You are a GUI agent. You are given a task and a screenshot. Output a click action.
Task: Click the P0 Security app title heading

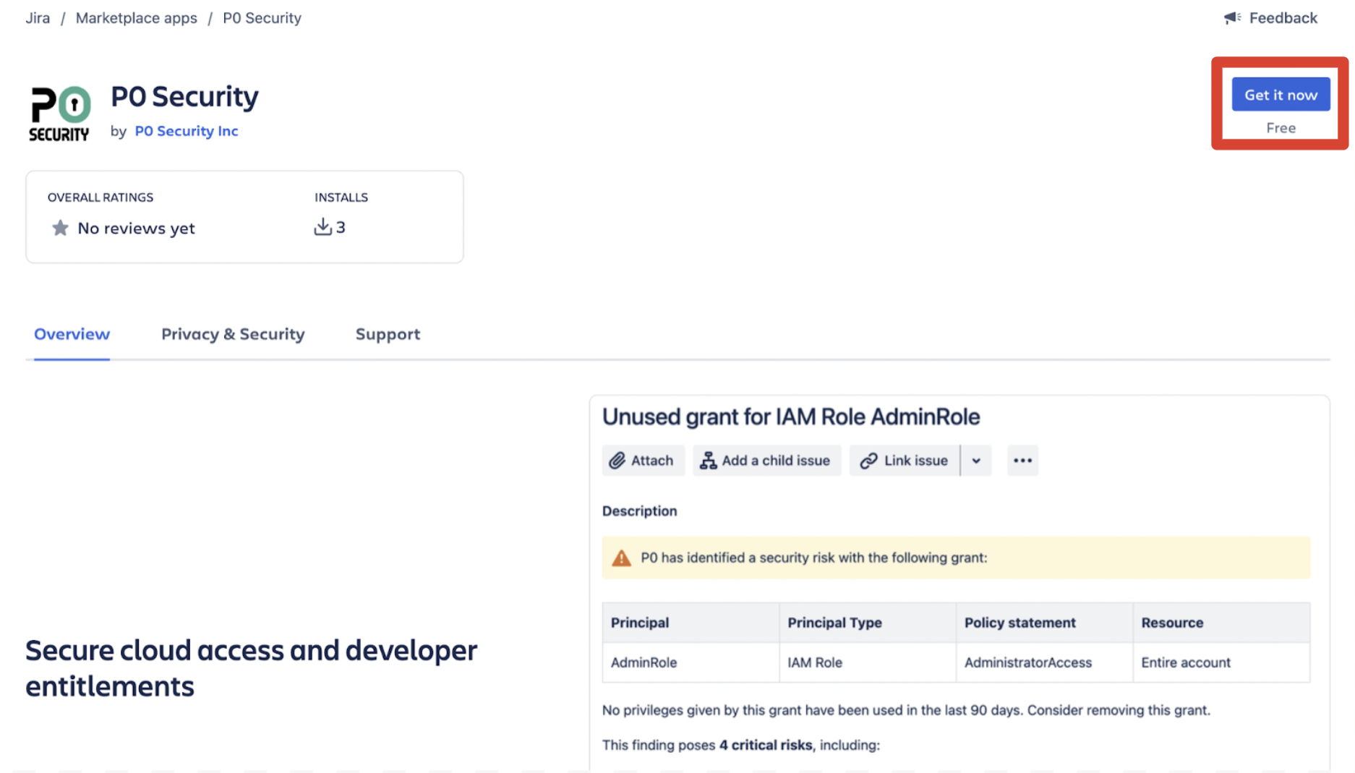point(184,96)
